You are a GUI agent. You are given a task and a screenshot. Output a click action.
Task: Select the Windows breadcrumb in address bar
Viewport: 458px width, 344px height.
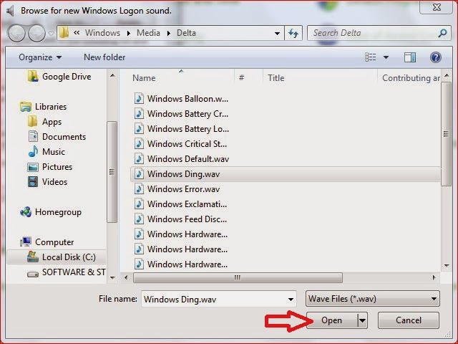(102, 33)
